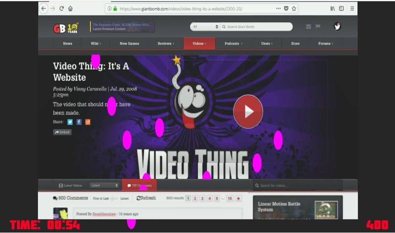
Task: Jump to comments page 16
Action: (230, 198)
